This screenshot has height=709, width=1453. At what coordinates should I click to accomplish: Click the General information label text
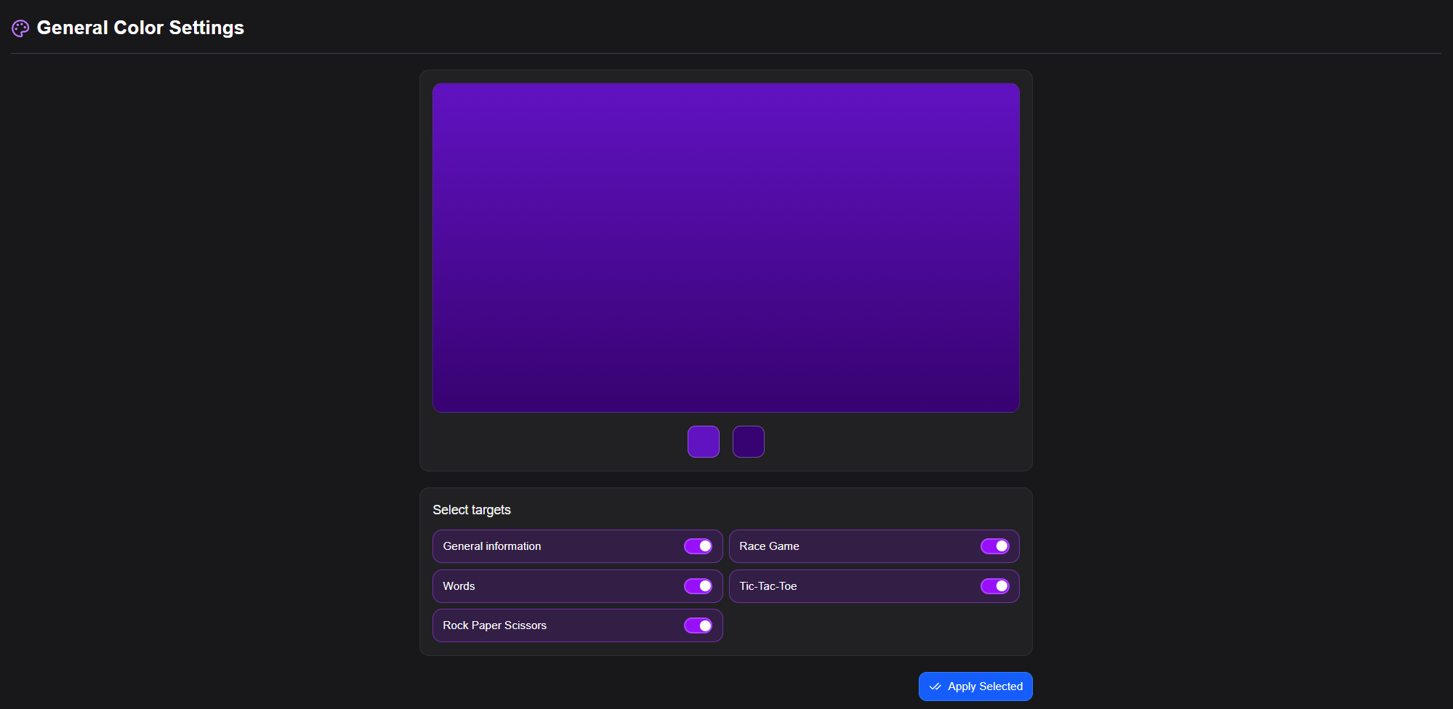[491, 546]
